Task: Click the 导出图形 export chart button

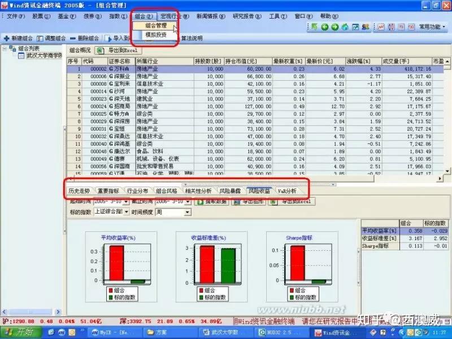Action: tap(248, 202)
